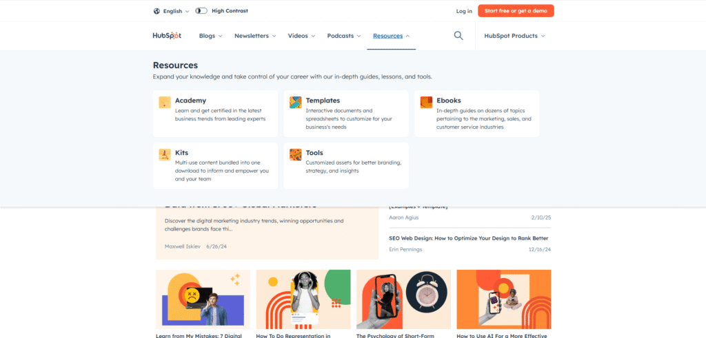Image resolution: width=706 pixels, height=338 pixels.
Task: Click the Kits description text
Action: [x=221, y=171]
